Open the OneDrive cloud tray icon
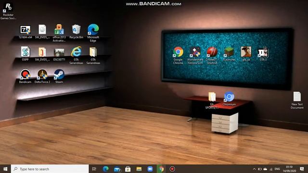308x173 pixels. [265, 169]
